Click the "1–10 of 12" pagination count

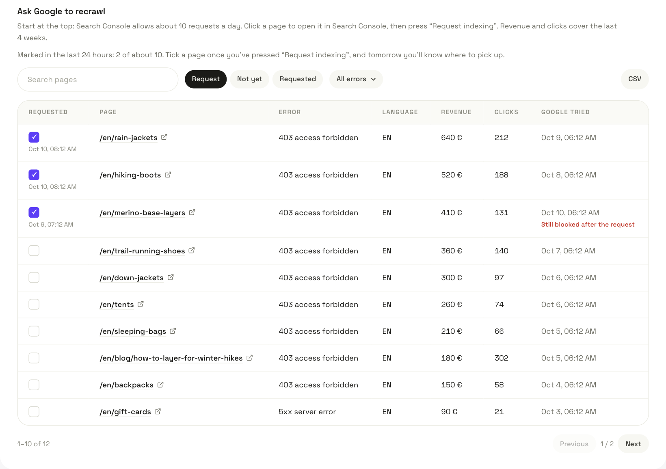(34, 444)
